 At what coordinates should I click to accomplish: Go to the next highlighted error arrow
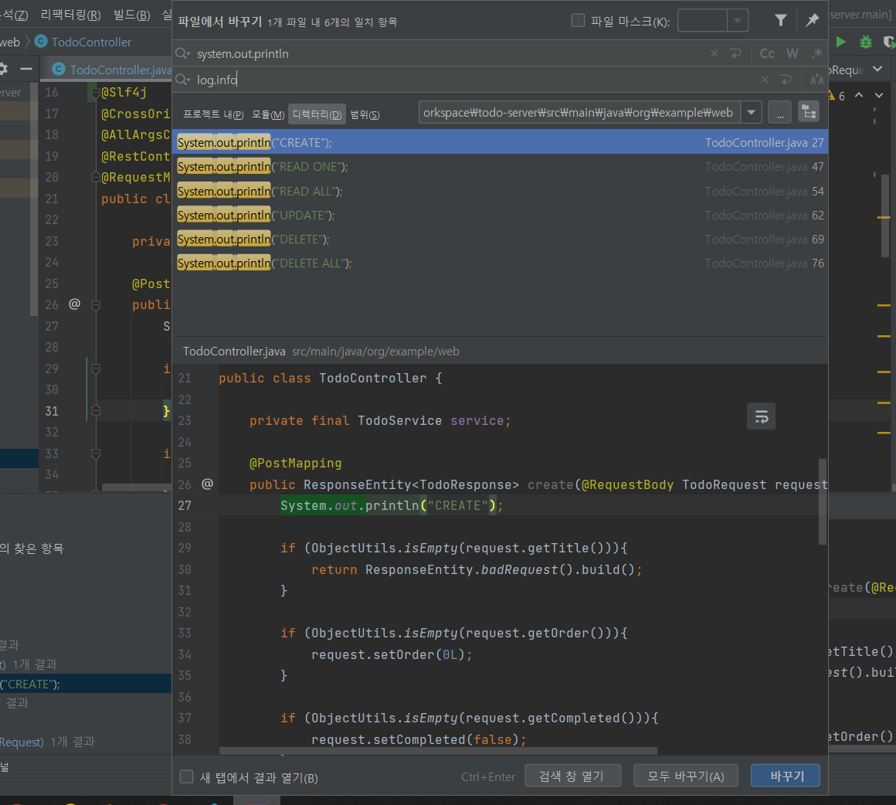coord(879,96)
